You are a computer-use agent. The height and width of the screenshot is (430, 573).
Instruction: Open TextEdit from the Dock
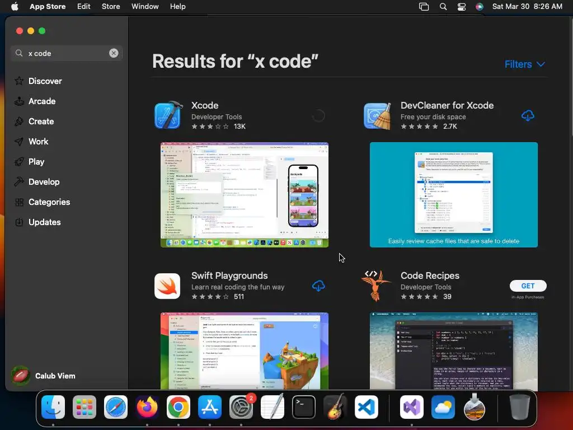[x=273, y=406]
